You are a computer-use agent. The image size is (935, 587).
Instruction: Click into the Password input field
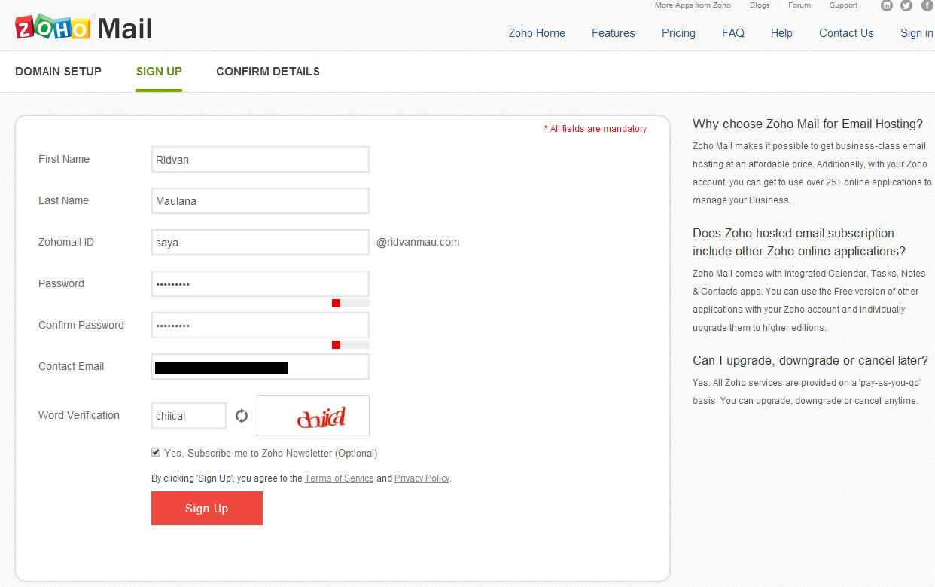pos(260,284)
